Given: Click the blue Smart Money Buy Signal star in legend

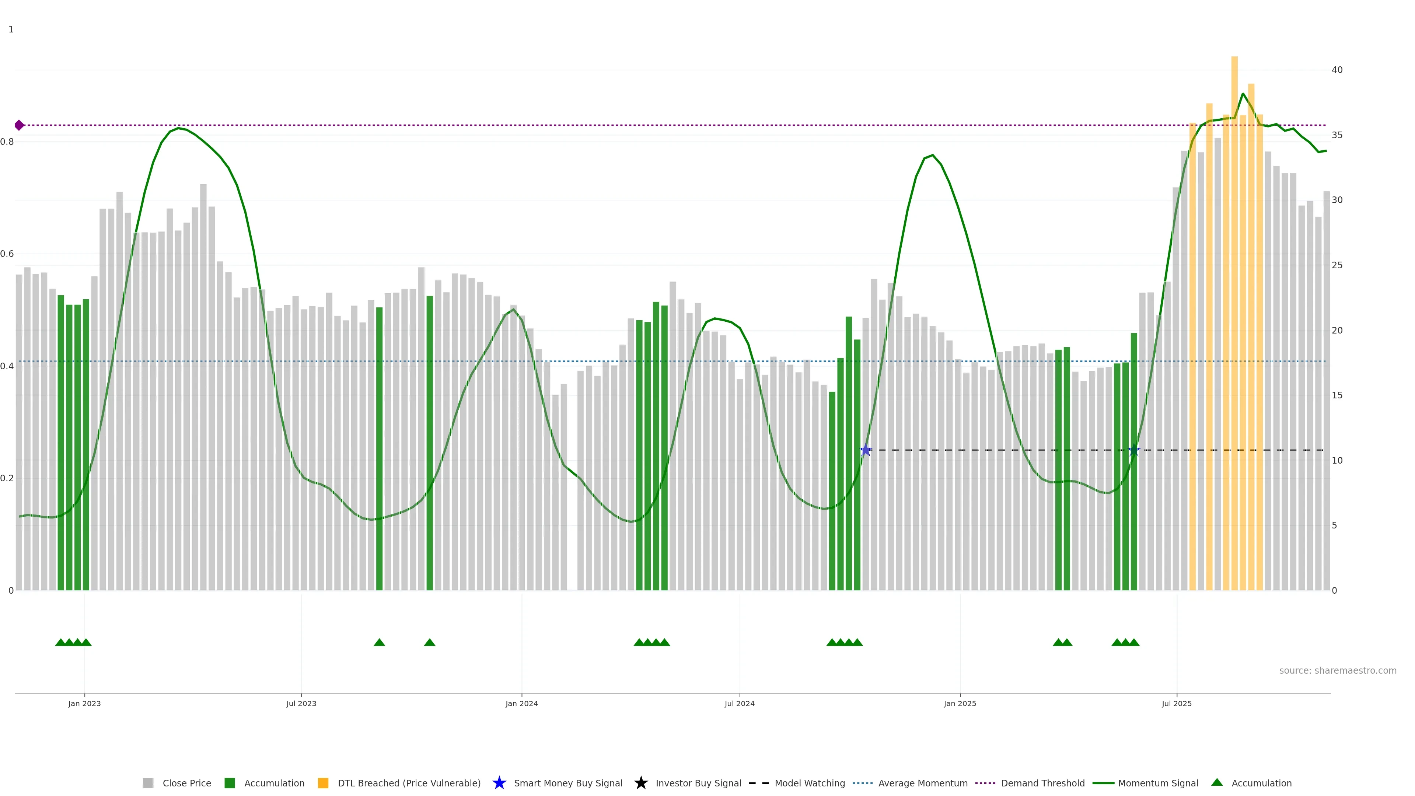Looking at the screenshot, I should click(x=499, y=783).
